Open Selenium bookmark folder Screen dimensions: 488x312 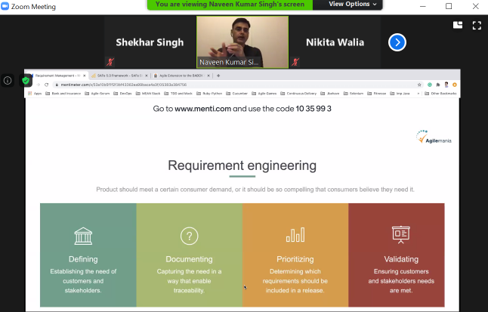pyautogui.click(x=354, y=94)
